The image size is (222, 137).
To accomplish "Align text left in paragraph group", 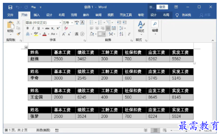I will click(x=92, y=28).
